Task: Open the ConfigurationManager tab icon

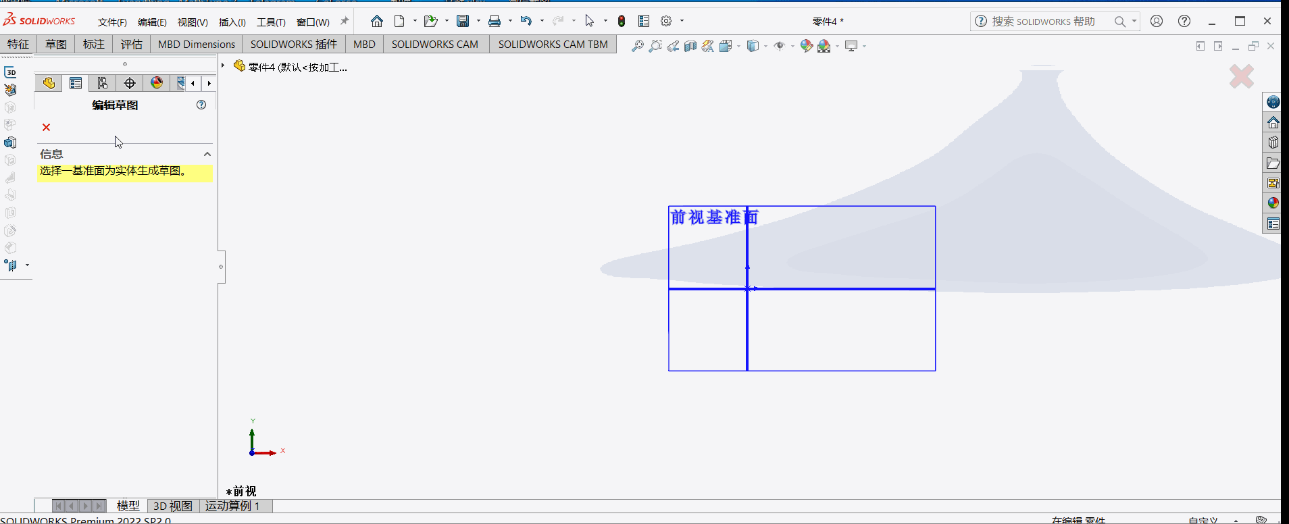Action: pos(103,83)
